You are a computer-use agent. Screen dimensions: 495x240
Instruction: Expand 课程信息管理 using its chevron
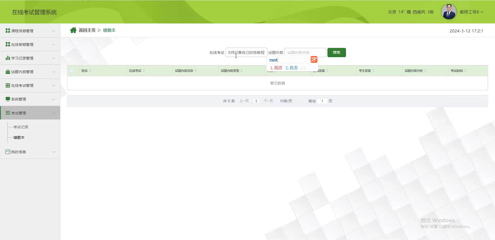(54, 31)
